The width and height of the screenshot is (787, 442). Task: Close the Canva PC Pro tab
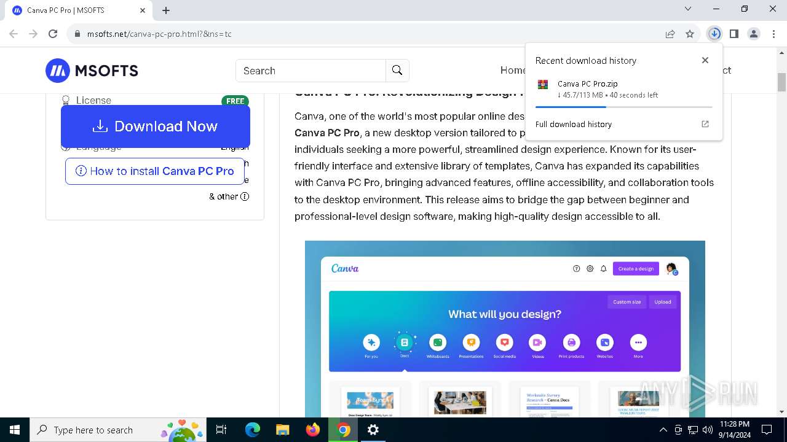[143, 10]
